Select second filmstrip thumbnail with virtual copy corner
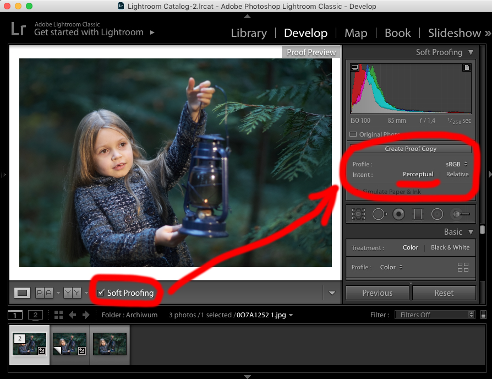The height and width of the screenshot is (379, 492). 69,344
